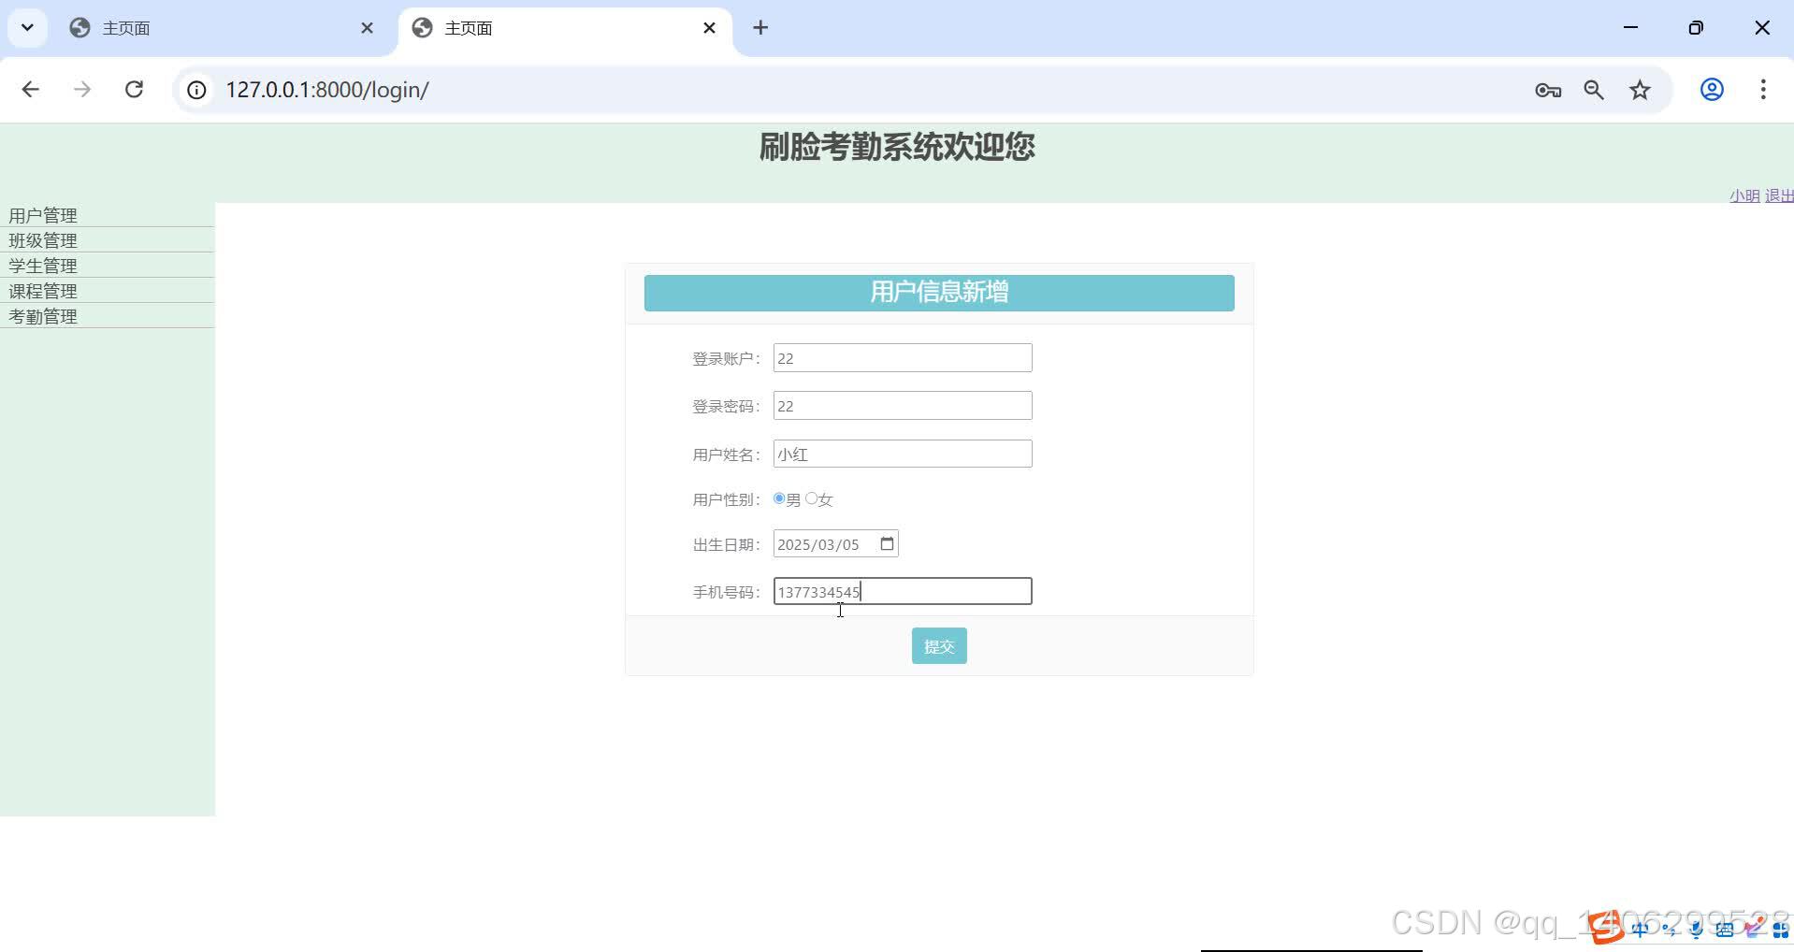Click the magnifier zoom icon in address bar
Screen dimensions: 1794x952
[x=1594, y=89]
